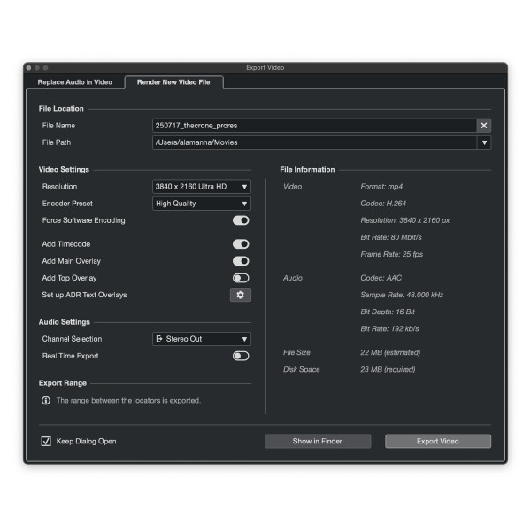Image resolution: width=531 pixels, height=531 pixels.
Task: Turn off Add Main Overlay
Action: coord(241,261)
